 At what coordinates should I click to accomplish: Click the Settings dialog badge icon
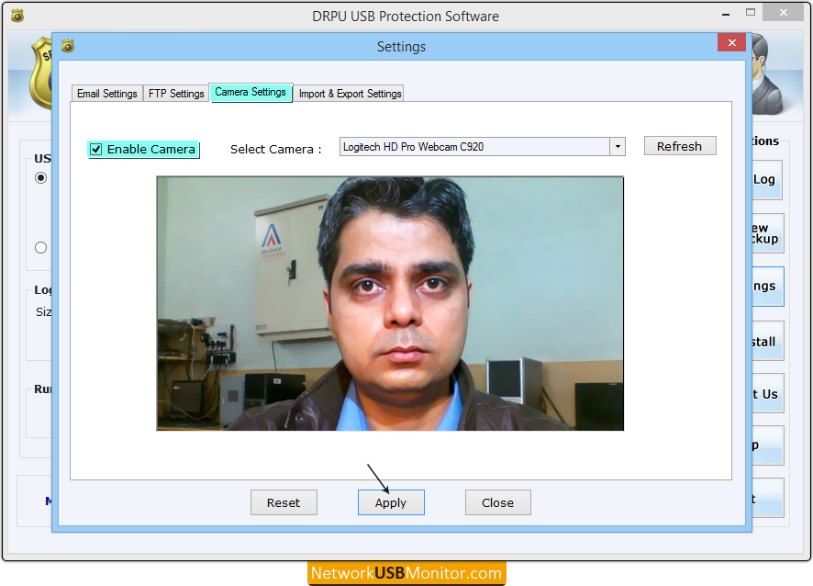coord(68,46)
